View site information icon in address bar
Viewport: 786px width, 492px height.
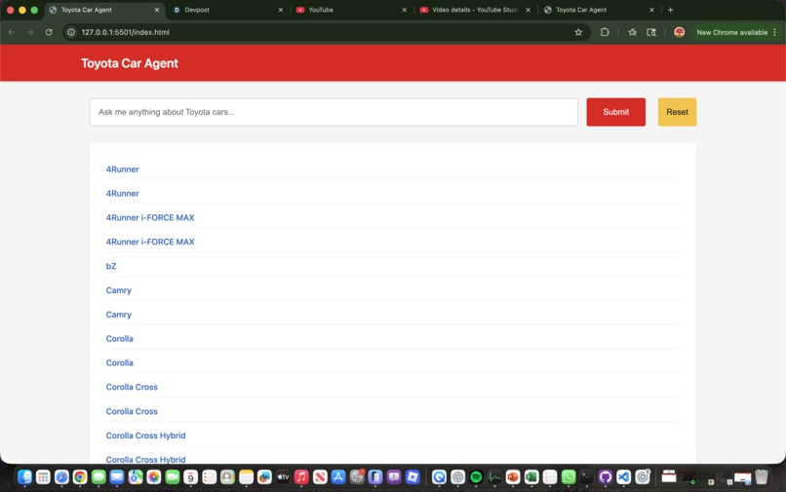tap(71, 32)
